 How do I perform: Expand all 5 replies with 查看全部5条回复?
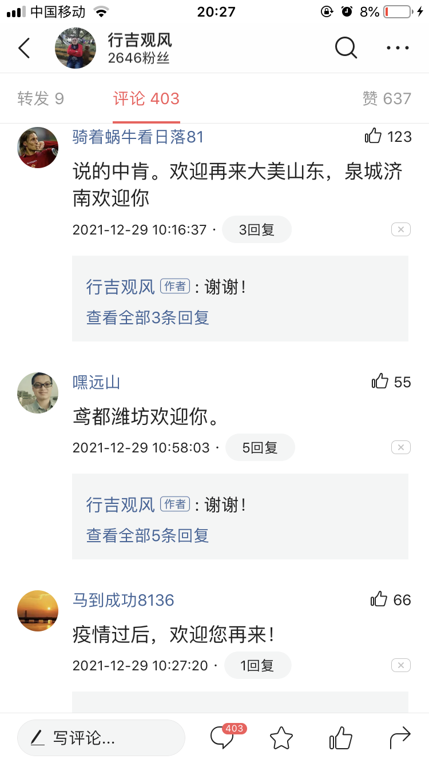click(148, 535)
